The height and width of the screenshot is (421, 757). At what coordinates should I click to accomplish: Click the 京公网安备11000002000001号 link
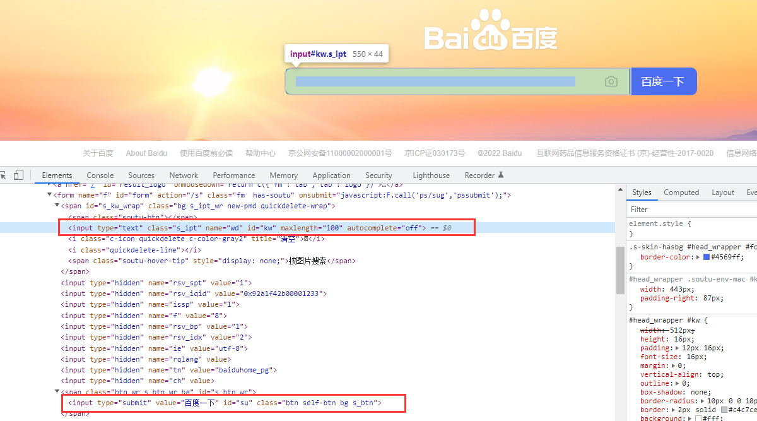point(340,153)
